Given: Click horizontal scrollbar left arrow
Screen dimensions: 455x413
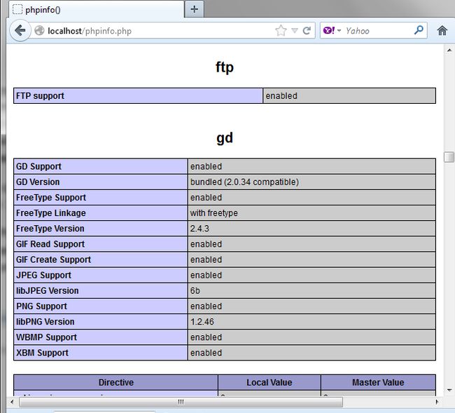Looking at the screenshot, I should pyautogui.click(x=12, y=402).
